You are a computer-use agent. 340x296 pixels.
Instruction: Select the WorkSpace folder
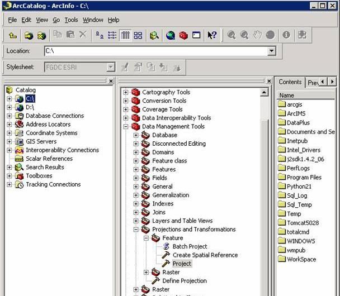301,259
